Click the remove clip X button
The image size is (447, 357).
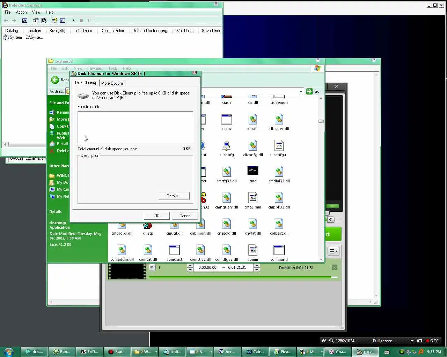(334, 267)
